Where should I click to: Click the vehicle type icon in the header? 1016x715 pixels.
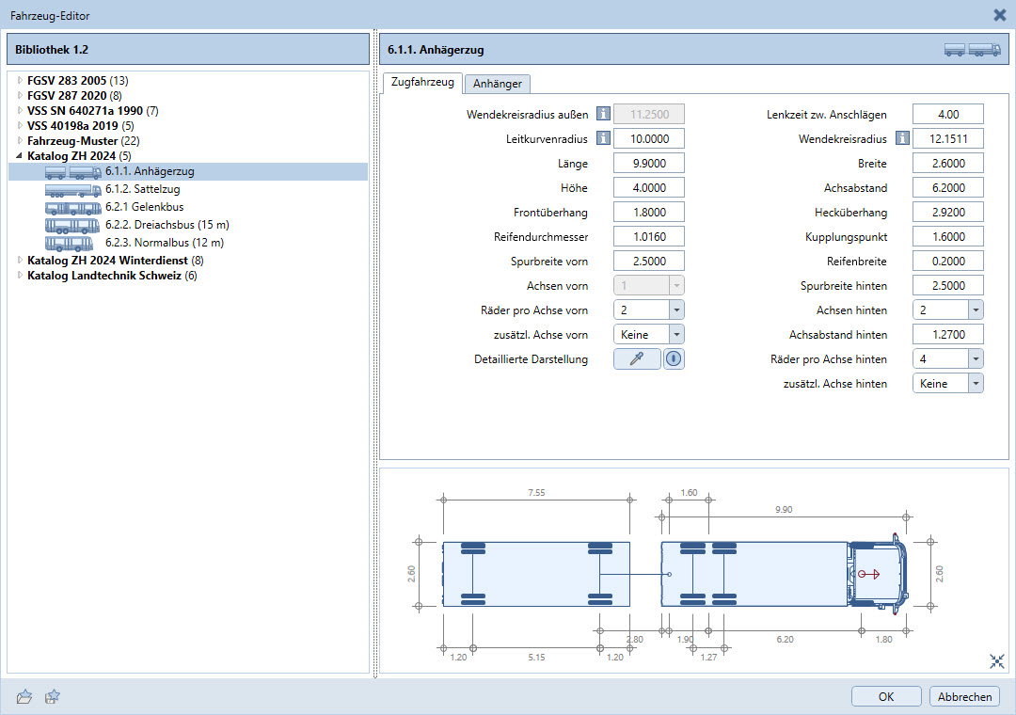(973, 50)
